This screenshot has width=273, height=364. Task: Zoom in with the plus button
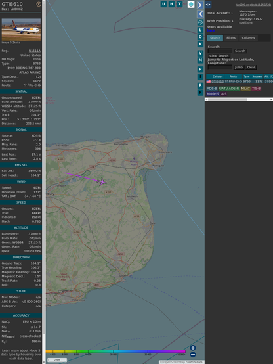193,348
